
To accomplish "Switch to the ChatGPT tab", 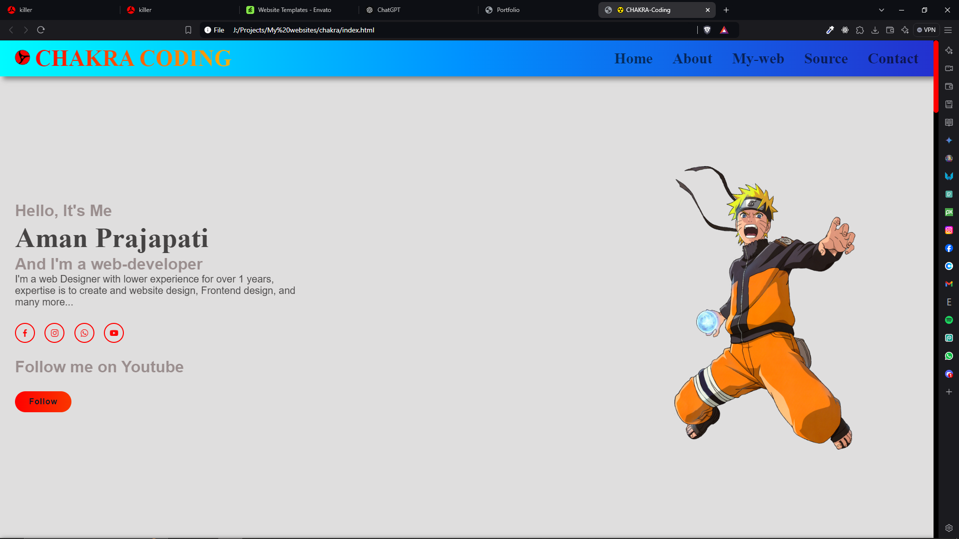I will pyautogui.click(x=419, y=10).
